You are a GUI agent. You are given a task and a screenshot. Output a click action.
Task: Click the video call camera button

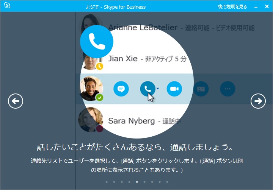tap(174, 89)
